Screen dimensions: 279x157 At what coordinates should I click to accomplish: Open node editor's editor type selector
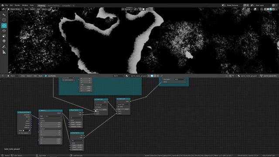tap(3, 76)
